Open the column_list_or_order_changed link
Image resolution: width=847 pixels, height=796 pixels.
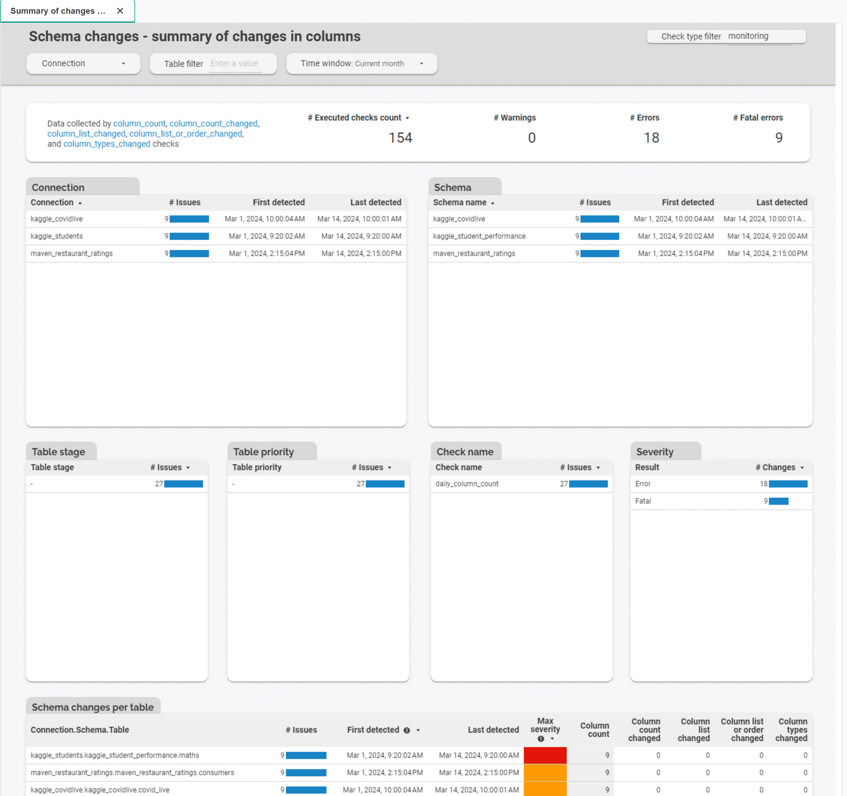coord(186,133)
